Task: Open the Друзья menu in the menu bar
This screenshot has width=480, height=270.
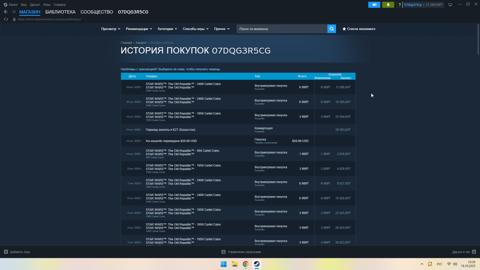Action: (x=35, y=5)
